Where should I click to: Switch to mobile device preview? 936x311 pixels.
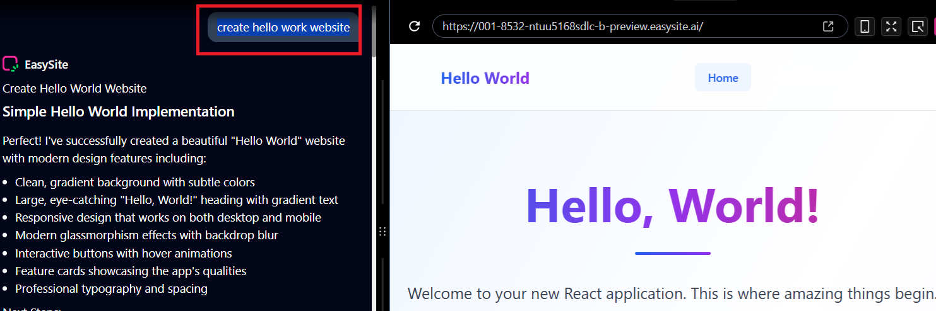865,26
